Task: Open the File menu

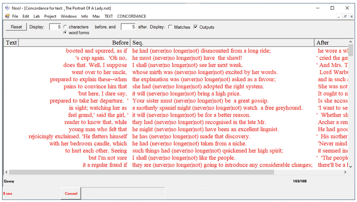Action: point(15,16)
